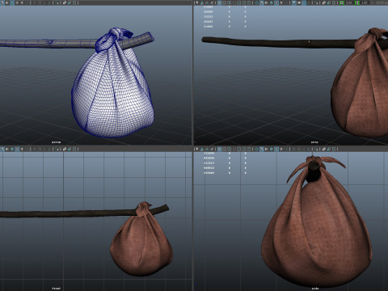The height and width of the screenshot is (291, 388).
Task: Toggle Lock Camera in top-right persp panel toolbar
Action: [x=202, y=2]
